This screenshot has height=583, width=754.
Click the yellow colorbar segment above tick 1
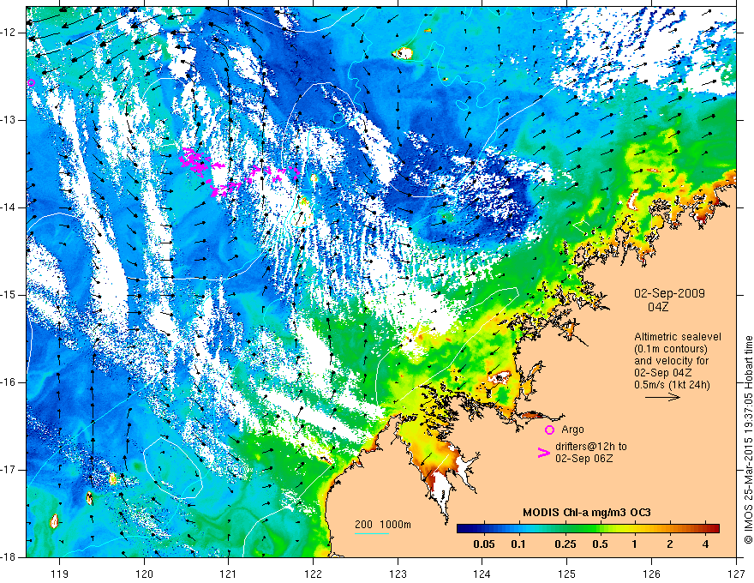pyautogui.click(x=635, y=528)
